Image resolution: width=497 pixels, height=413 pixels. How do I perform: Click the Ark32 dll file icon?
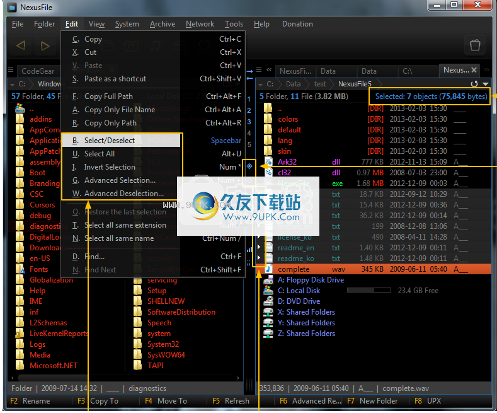pos(268,162)
